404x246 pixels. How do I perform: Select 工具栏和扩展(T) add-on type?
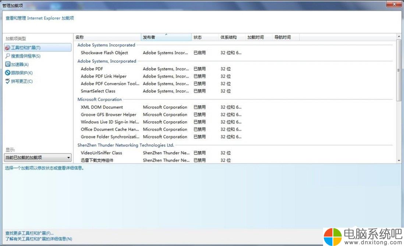[x=38, y=48]
